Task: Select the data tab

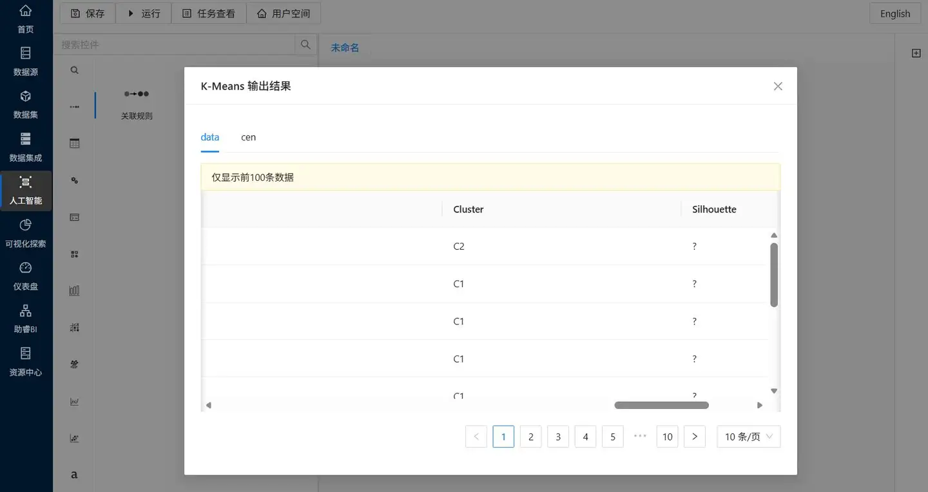Action: click(210, 137)
